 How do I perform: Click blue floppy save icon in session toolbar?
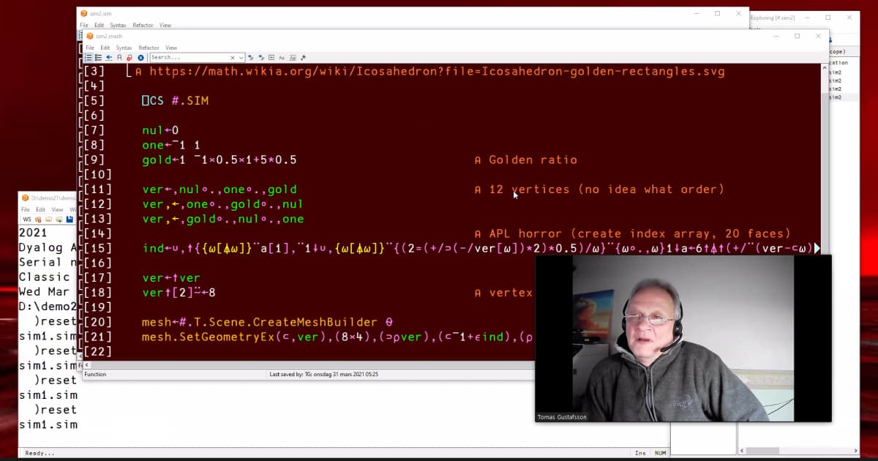tap(70, 219)
